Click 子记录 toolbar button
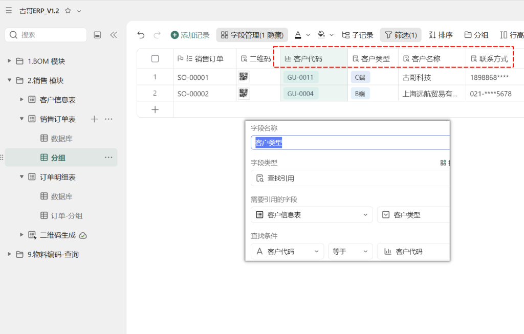Image resolution: width=524 pixels, height=334 pixels. [x=357, y=35]
